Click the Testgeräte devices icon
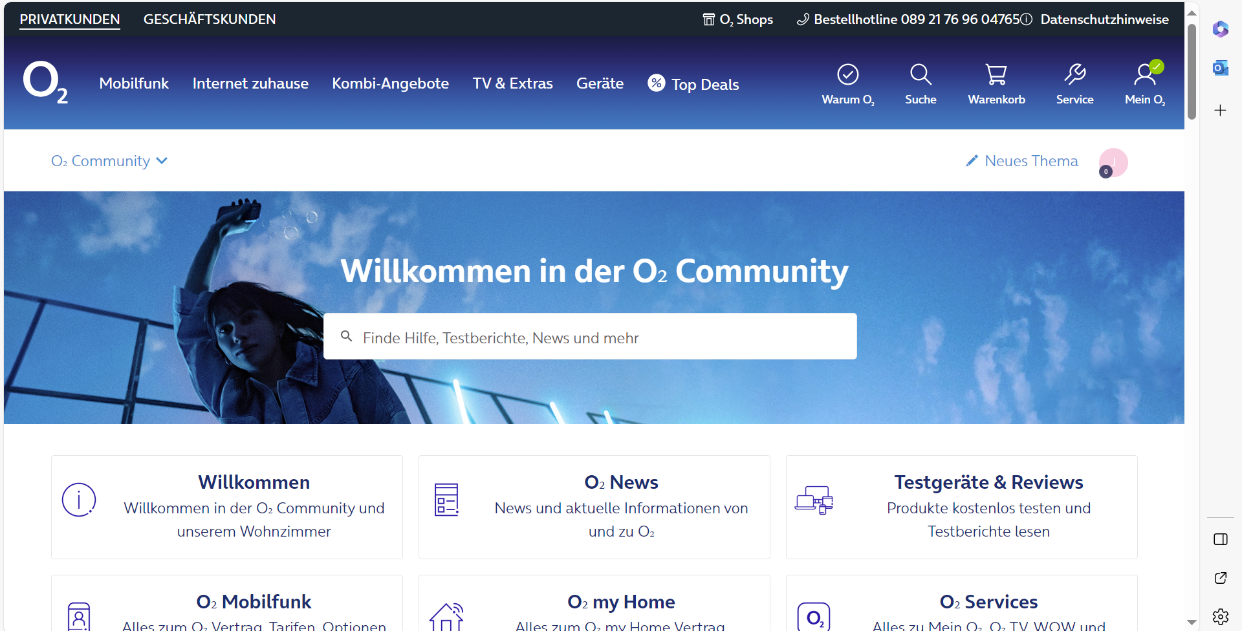Screen dimensions: 1242x631 tap(814, 500)
